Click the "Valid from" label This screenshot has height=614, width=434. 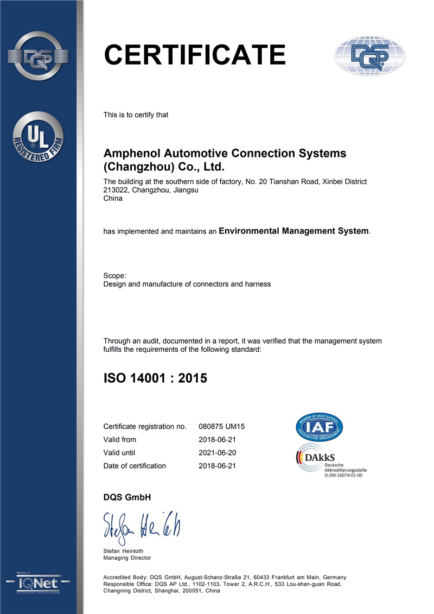click(x=120, y=439)
